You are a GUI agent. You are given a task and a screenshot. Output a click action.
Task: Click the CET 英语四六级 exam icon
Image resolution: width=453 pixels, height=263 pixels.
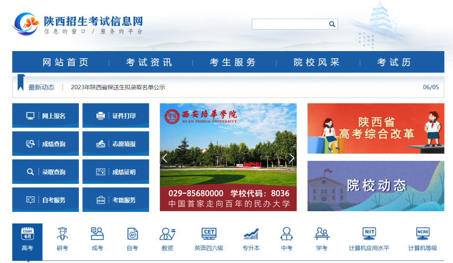pos(208,237)
